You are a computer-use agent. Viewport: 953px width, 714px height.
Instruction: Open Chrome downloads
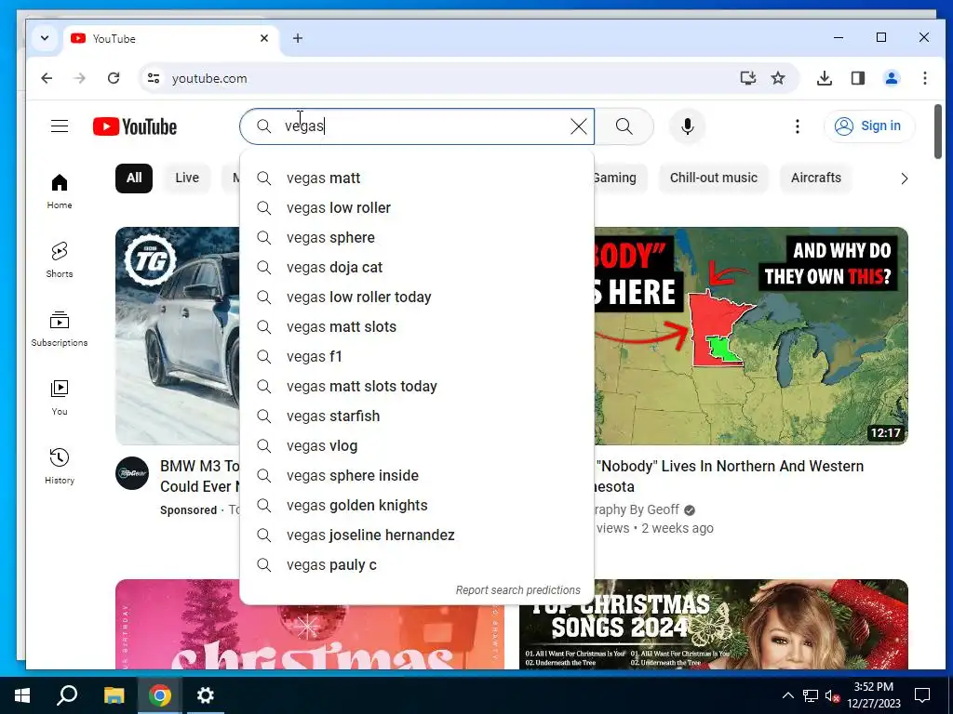(x=825, y=78)
